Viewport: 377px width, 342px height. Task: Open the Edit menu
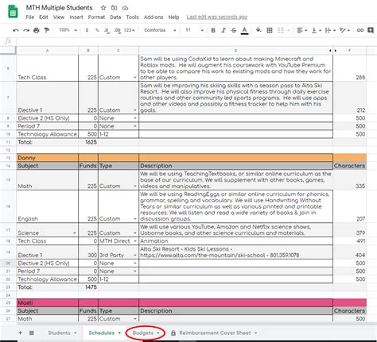point(44,17)
